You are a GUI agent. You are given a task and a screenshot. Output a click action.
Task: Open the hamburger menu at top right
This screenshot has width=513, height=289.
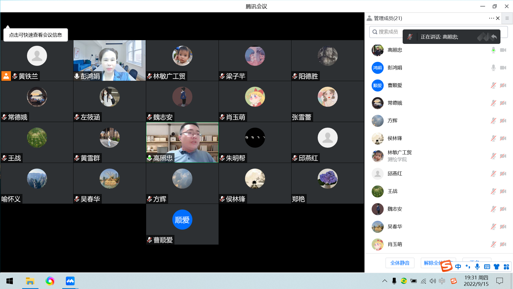tap(507, 18)
